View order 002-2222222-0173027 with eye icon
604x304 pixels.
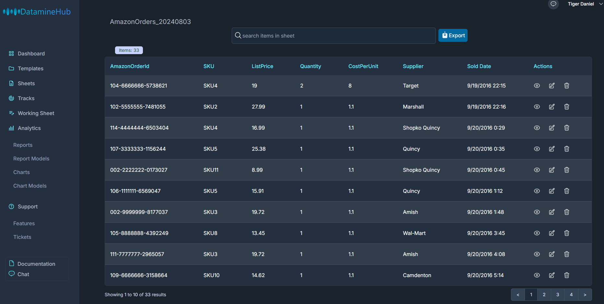point(537,170)
